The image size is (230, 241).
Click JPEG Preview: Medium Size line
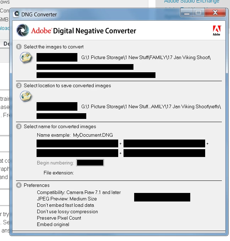pyautogui.click(x=67, y=199)
